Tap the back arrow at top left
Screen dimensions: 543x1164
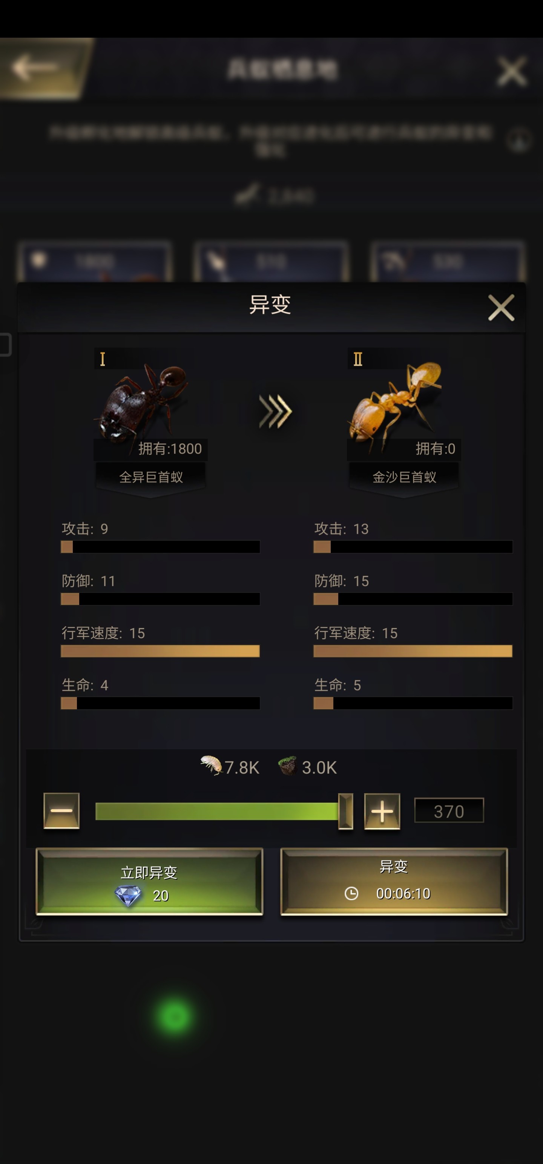click(x=35, y=68)
